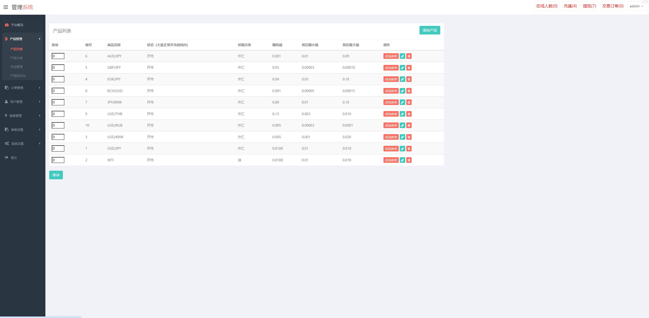The height and width of the screenshot is (318, 649).
Task: Click edit pencil icon for BCH/USD
Action: [402, 91]
